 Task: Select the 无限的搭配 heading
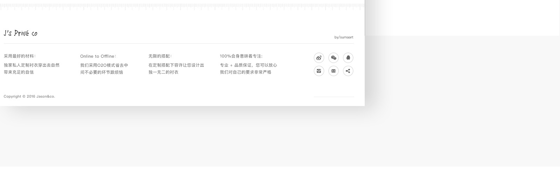(160, 56)
